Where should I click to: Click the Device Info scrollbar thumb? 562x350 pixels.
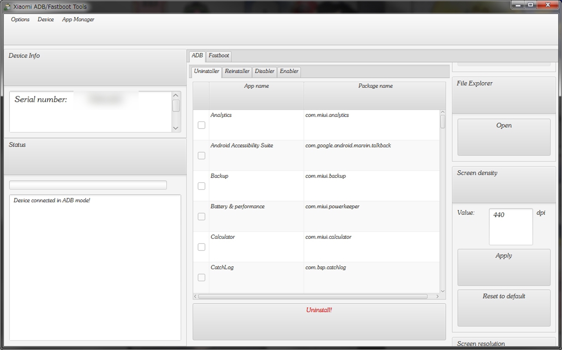click(176, 106)
